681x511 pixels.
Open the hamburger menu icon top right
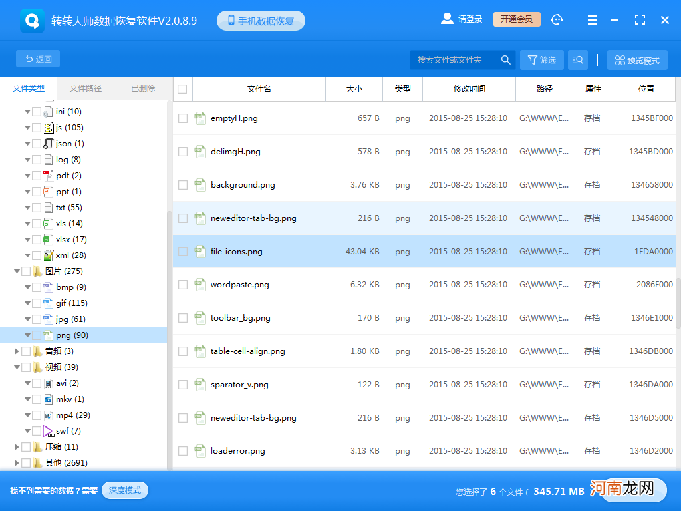pos(592,20)
